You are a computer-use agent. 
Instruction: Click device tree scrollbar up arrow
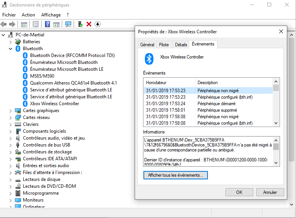coord(291,35)
